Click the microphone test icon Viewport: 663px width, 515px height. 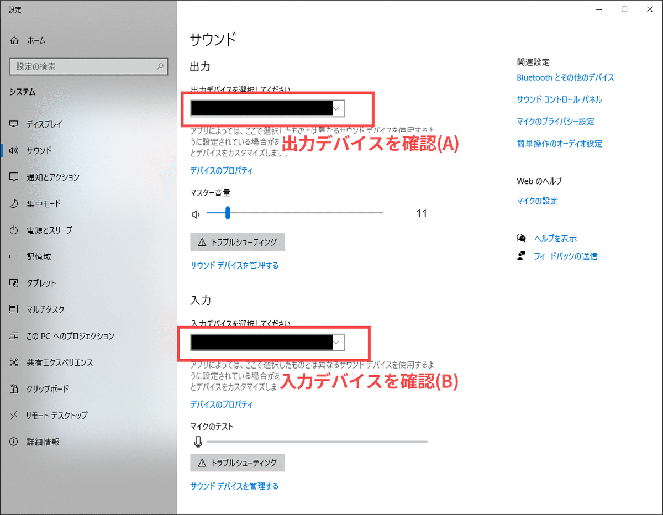point(198,442)
